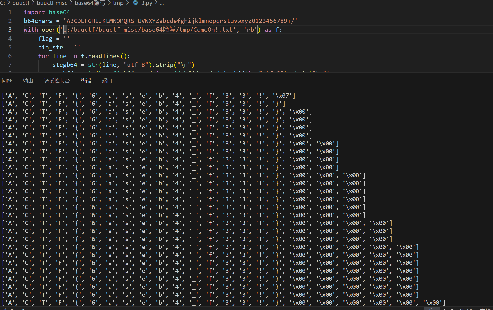This screenshot has height=310, width=493.
Task: Click the base64 alphabet string literal
Action: click(180, 21)
